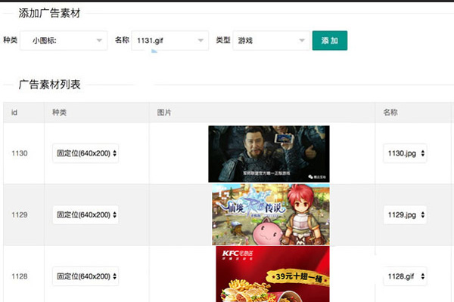Click the green 添加 button
Image resolution: width=454 pixels, height=302 pixels.
329,40
